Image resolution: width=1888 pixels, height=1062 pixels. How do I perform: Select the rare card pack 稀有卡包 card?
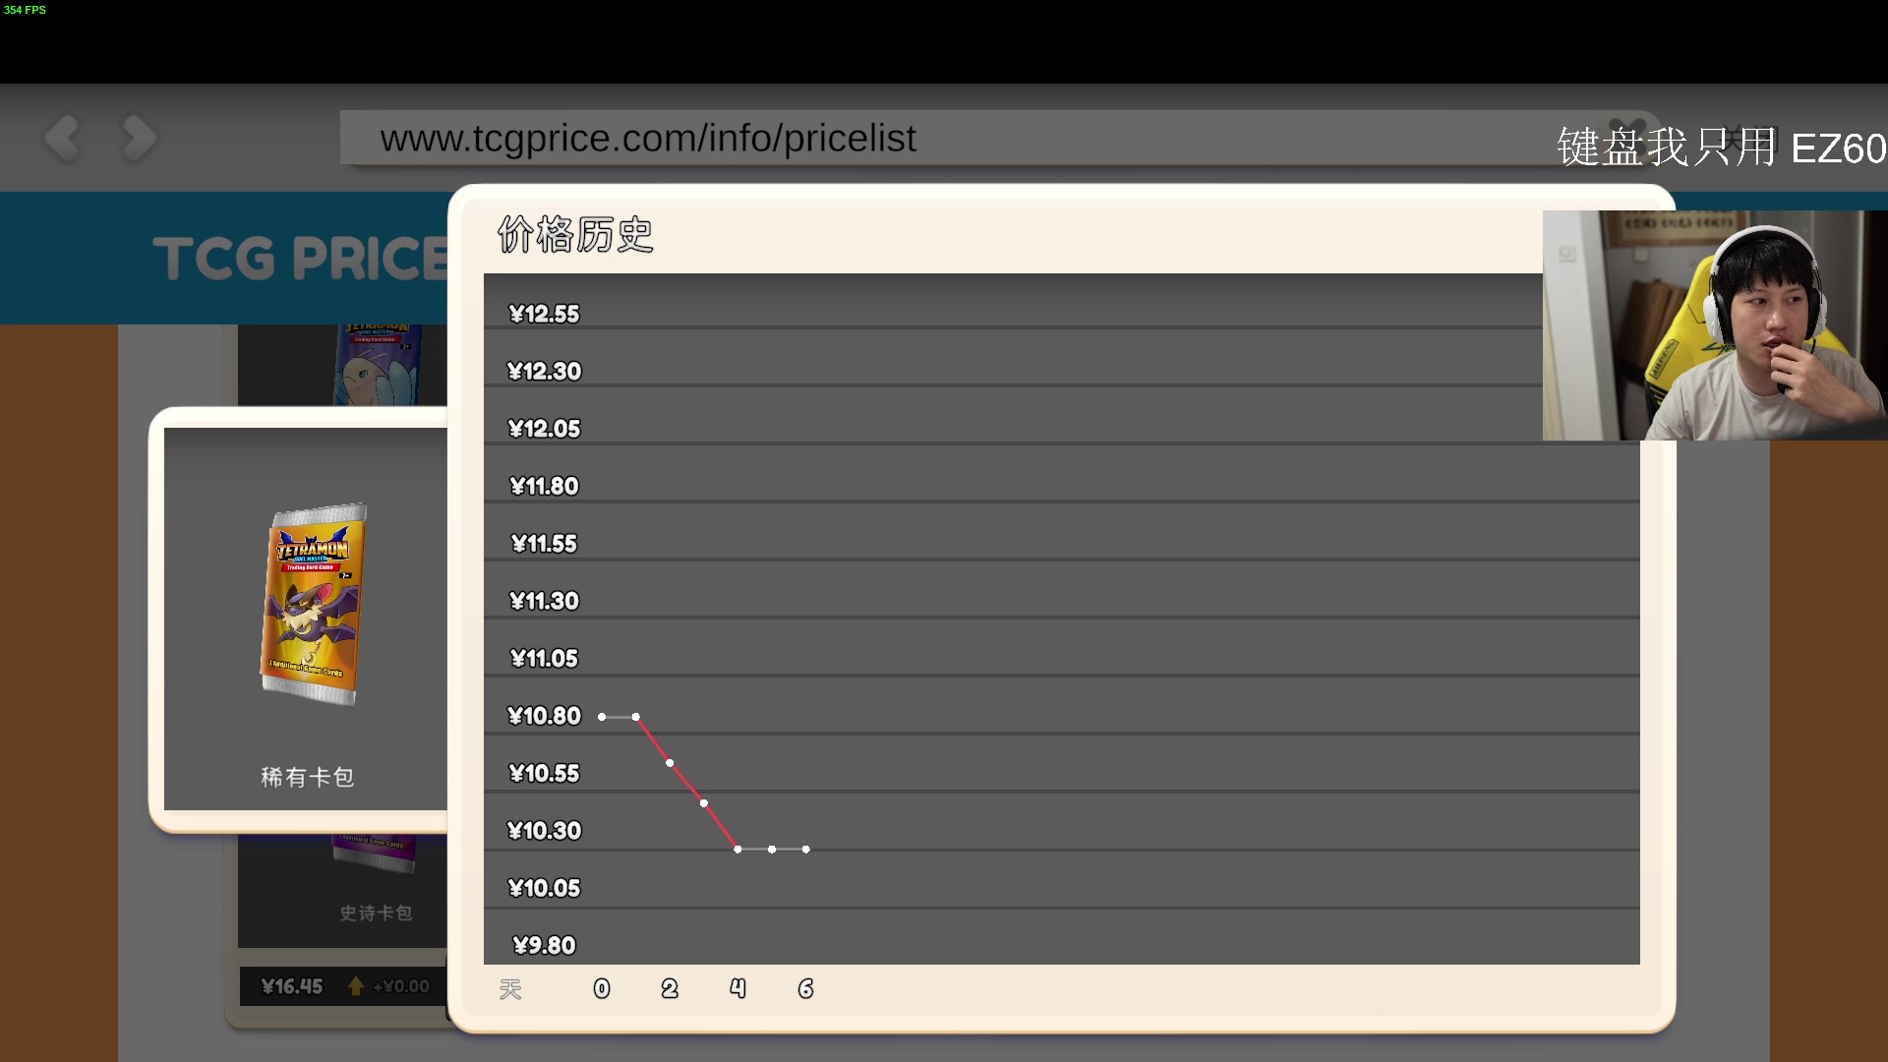click(306, 619)
